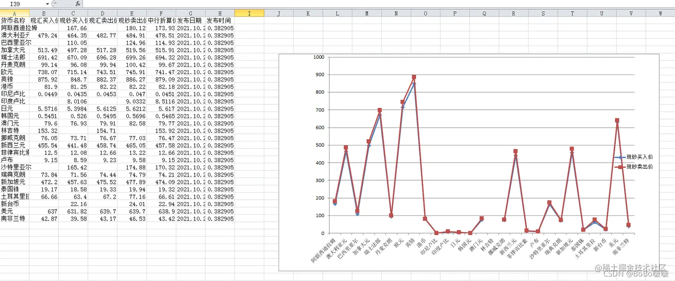675x281 pixels.
Task: Click the Name Box showing I39
Action: (22, 4)
